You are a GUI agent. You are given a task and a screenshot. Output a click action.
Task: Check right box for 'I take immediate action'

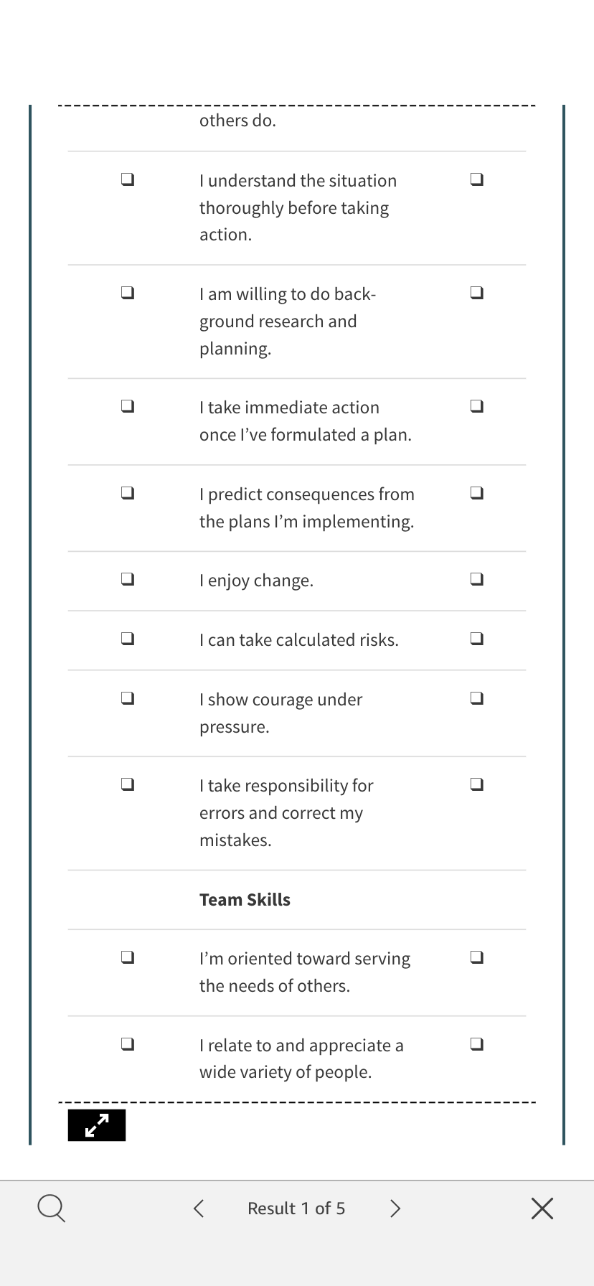click(476, 406)
